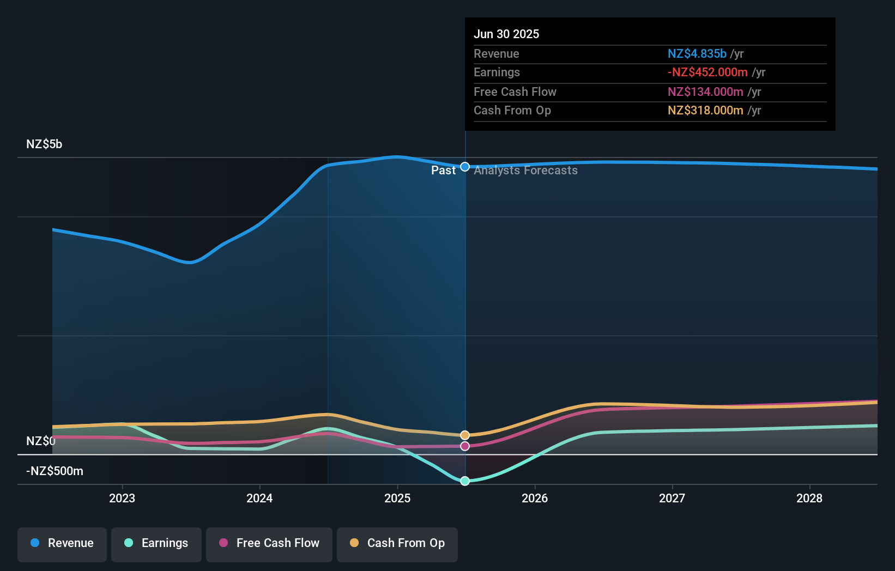
Task: Toggle the Earnings series visibility
Action: (156, 543)
